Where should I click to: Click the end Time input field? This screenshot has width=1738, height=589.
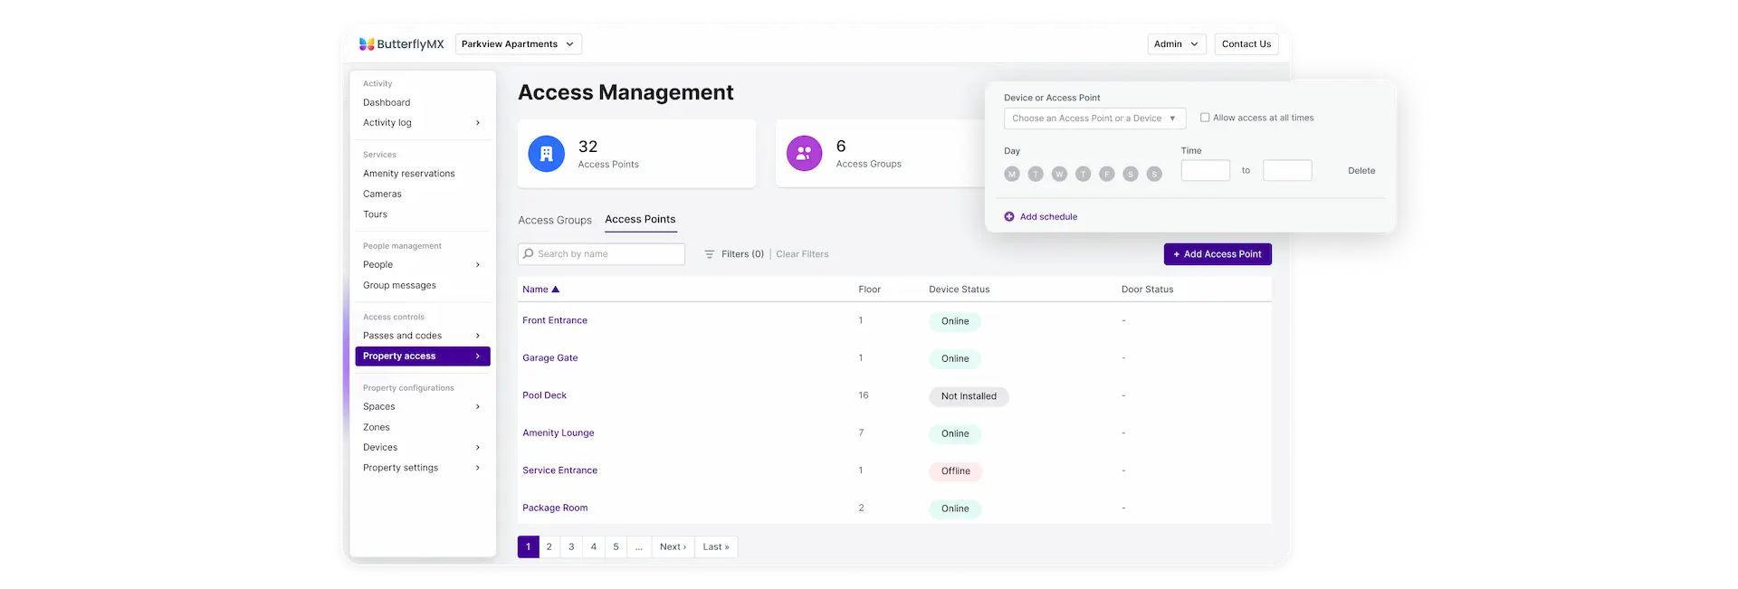tap(1287, 170)
